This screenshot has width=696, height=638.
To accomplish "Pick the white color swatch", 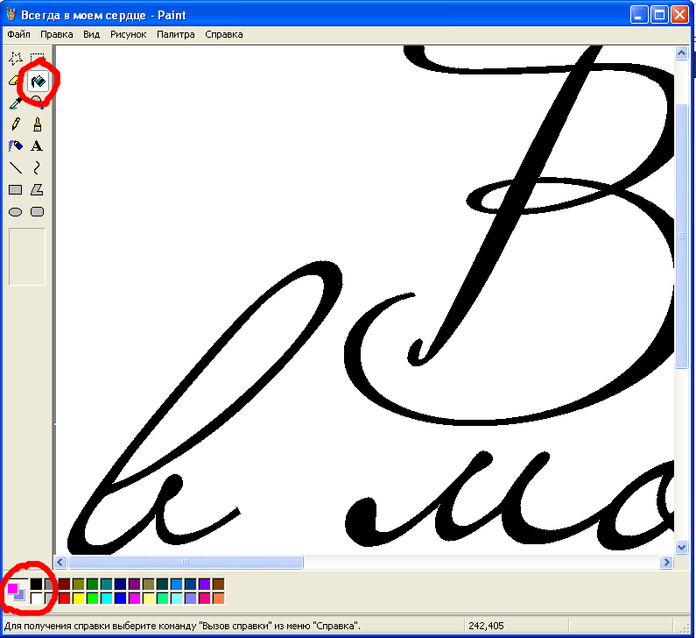I will (x=37, y=598).
